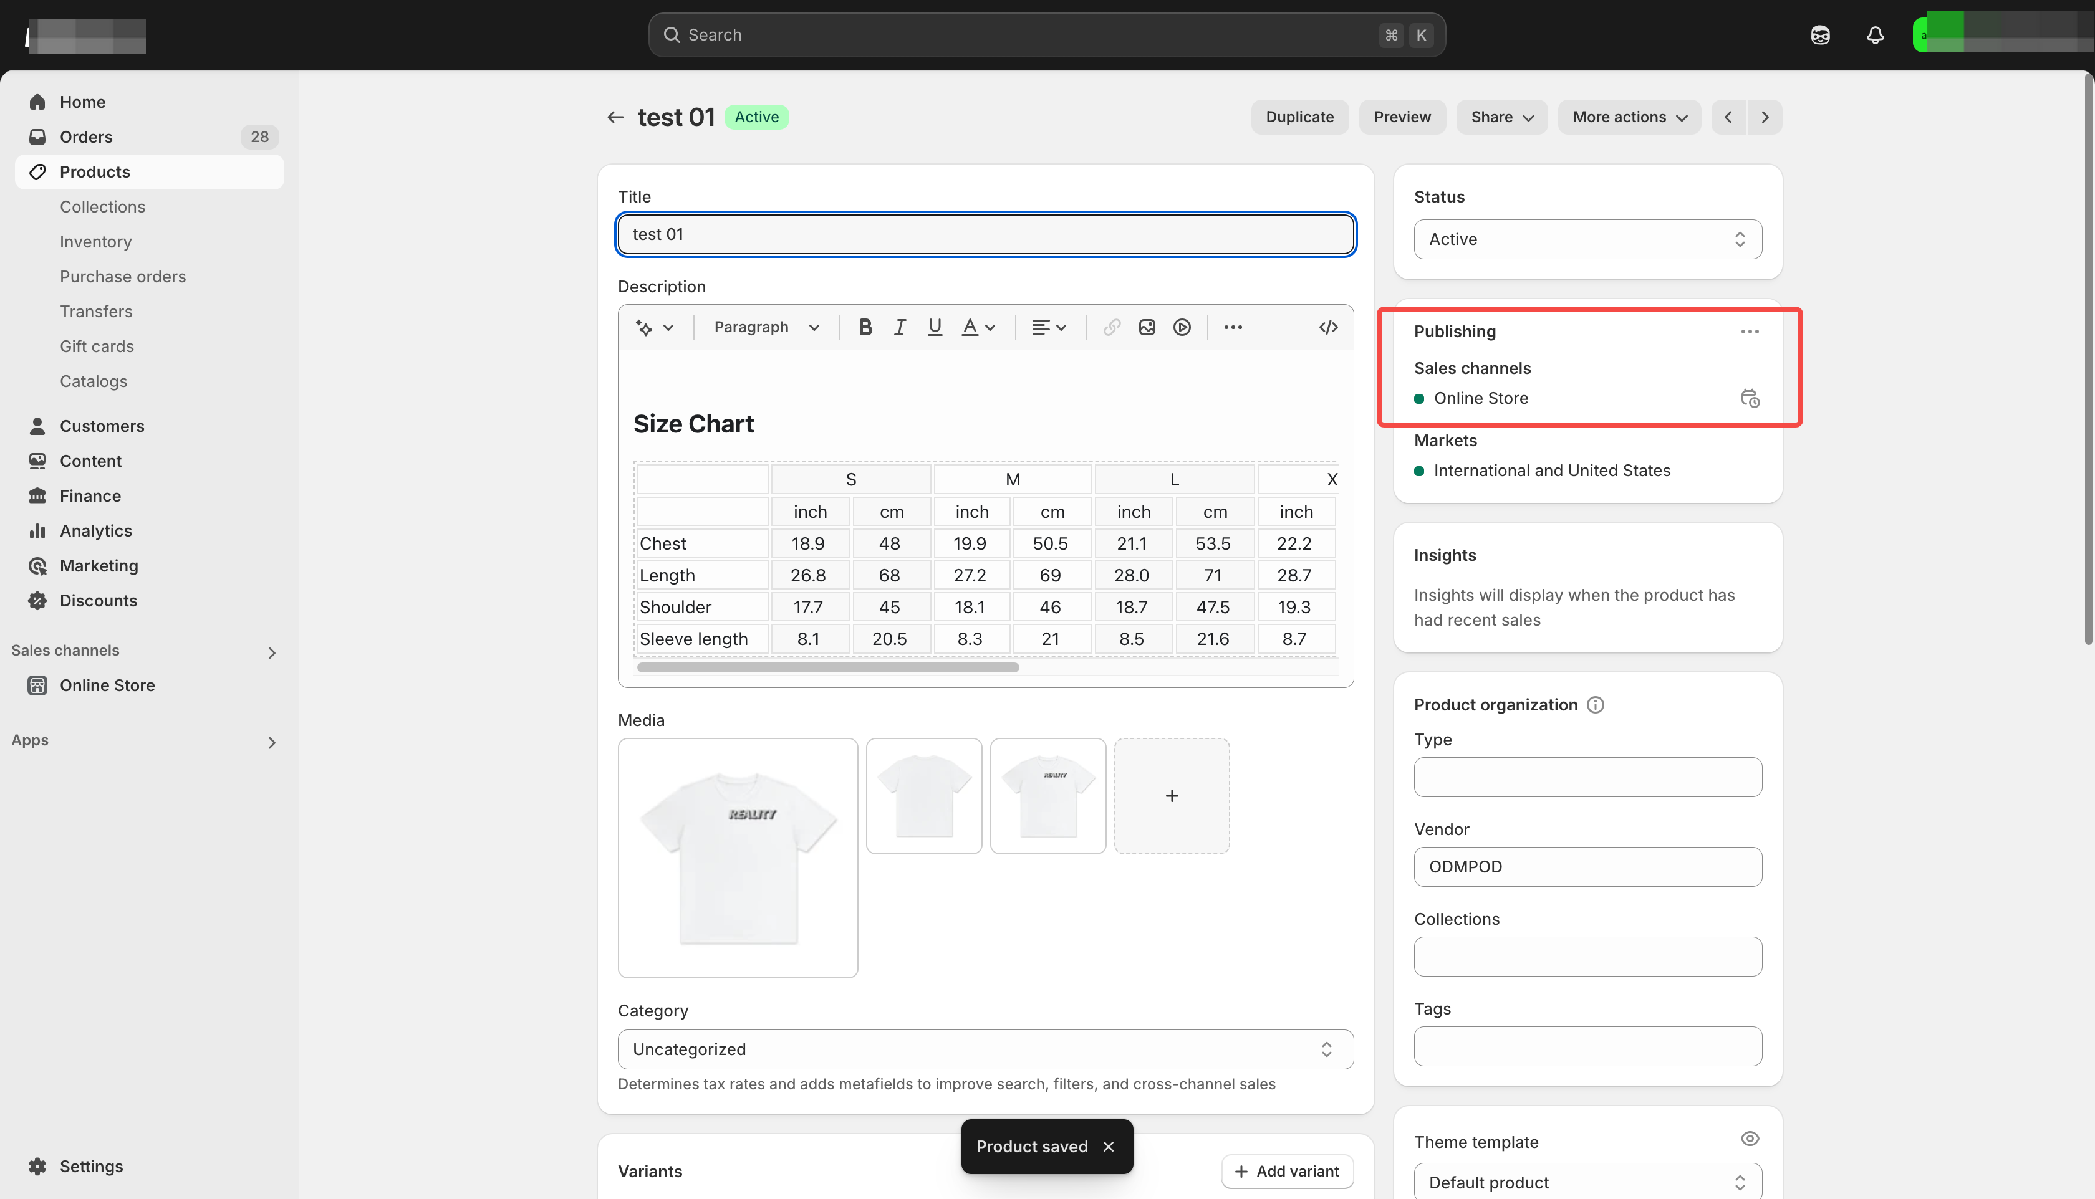Expand Sales channels in sidebar
The width and height of the screenshot is (2095, 1199).
point(272,652)
